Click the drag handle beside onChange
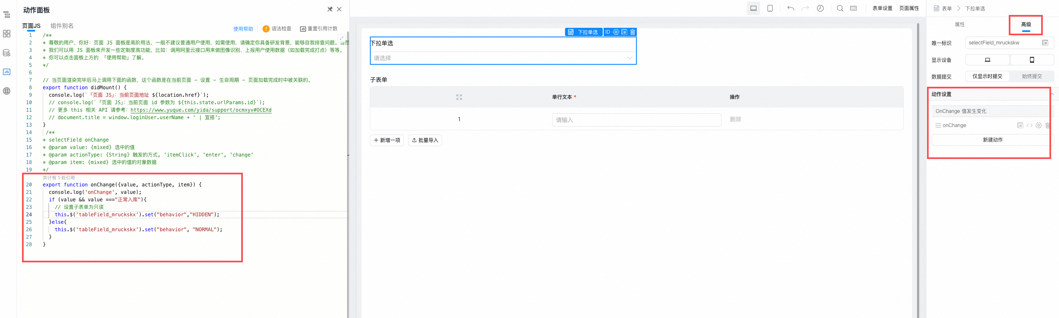 [x=938, y=125]
